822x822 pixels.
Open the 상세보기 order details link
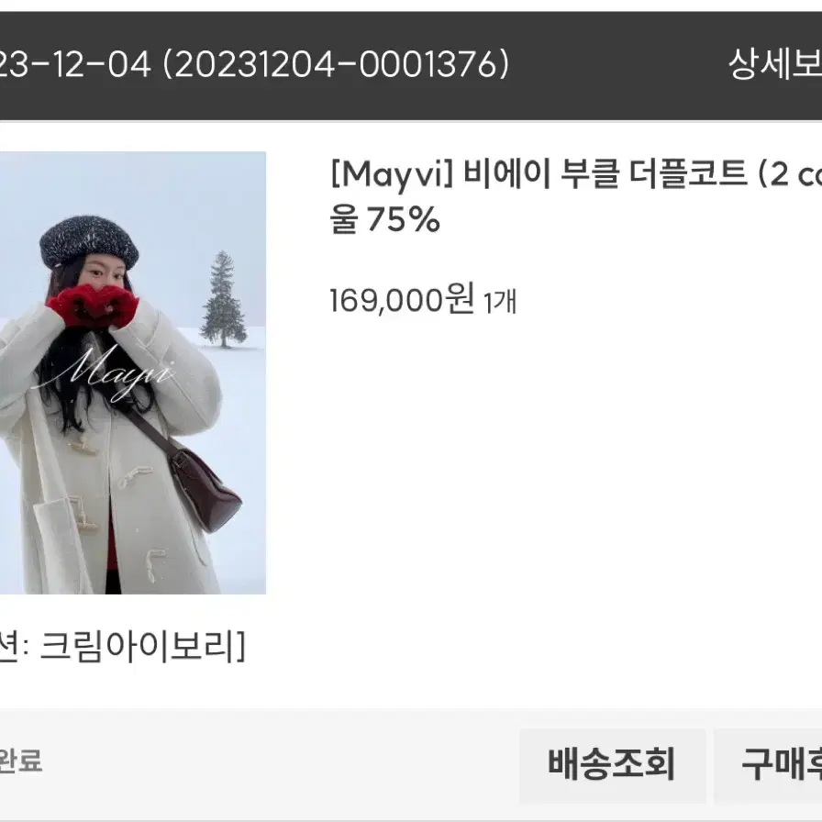pos(775,64)
